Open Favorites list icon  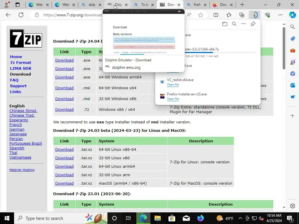click(229, 15)
